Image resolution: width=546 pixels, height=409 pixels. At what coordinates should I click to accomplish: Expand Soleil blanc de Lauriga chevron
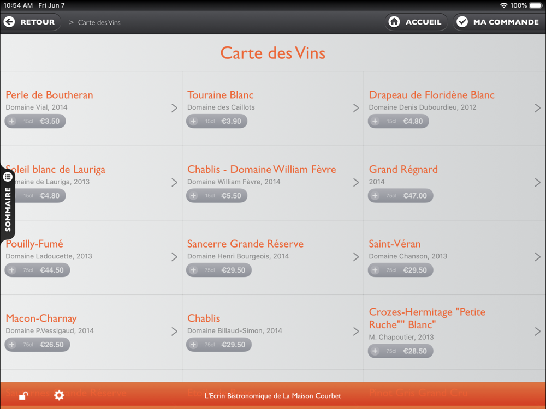click(175, 183)
